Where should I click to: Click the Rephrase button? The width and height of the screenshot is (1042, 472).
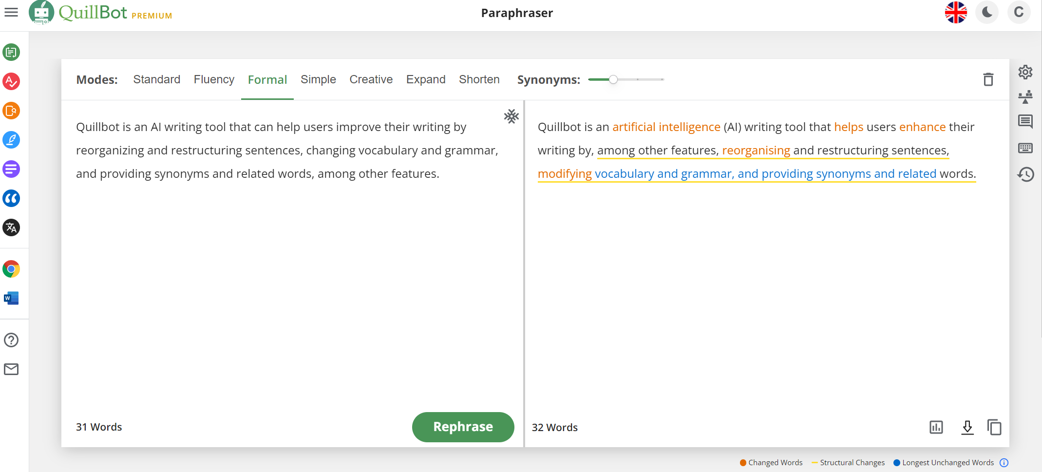(463, 427)
